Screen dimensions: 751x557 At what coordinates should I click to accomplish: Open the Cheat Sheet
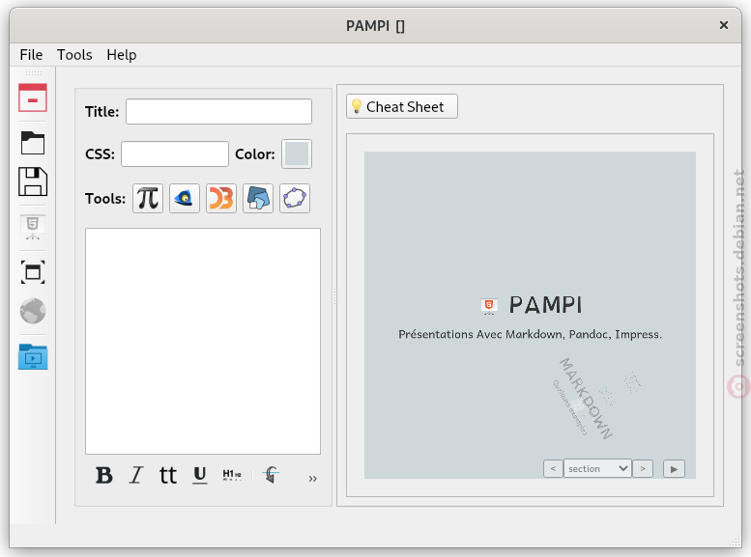point(402,106)
